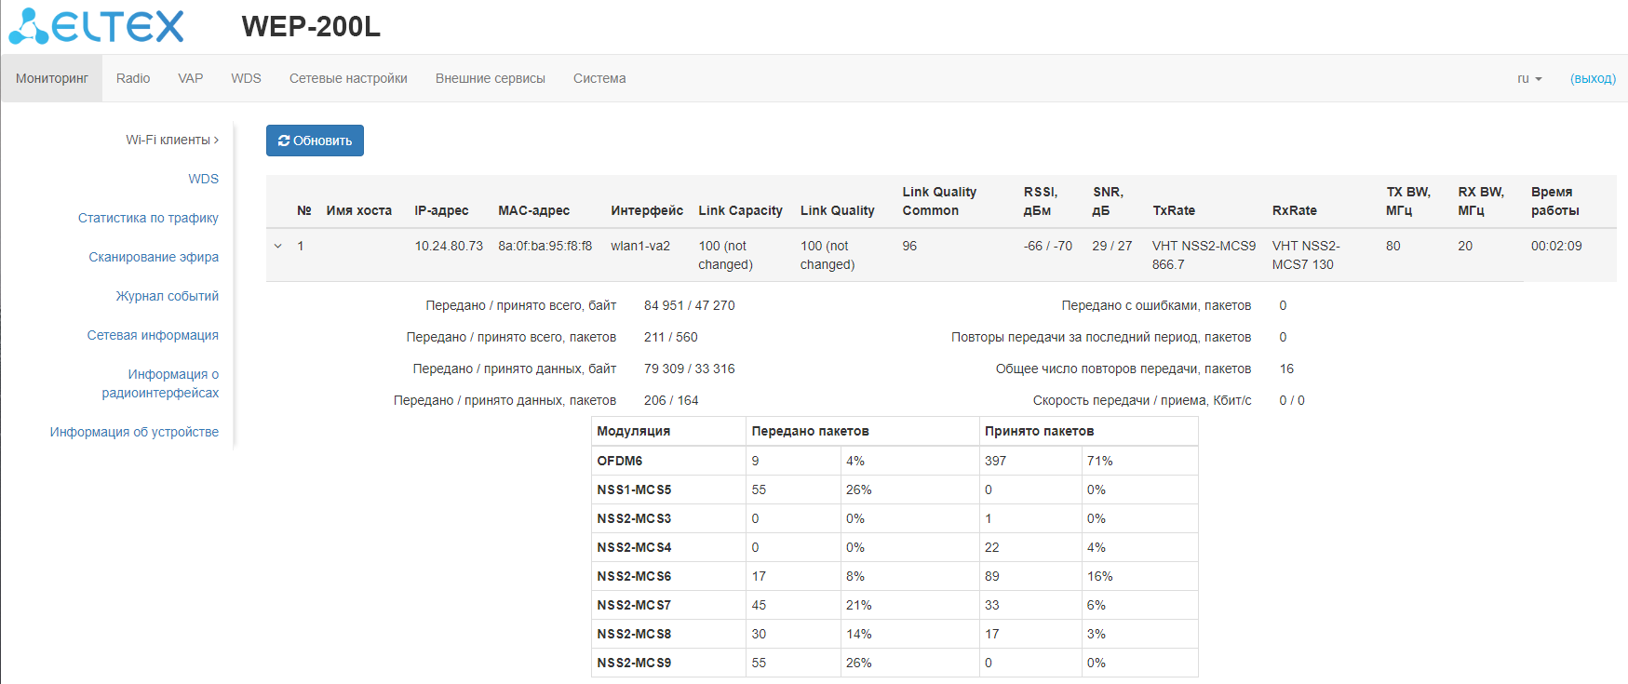Show Сетевая информация page
Image resolution: width=1628 pixels, height=684 pixels.
[153, 336]
